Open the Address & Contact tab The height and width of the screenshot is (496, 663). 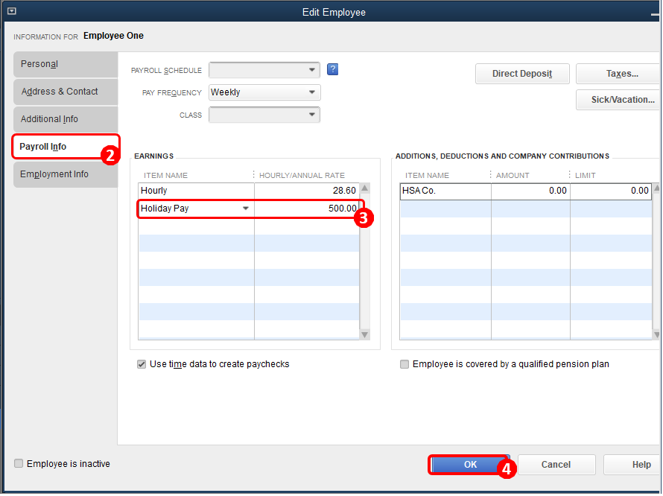[x=65, y=92]
